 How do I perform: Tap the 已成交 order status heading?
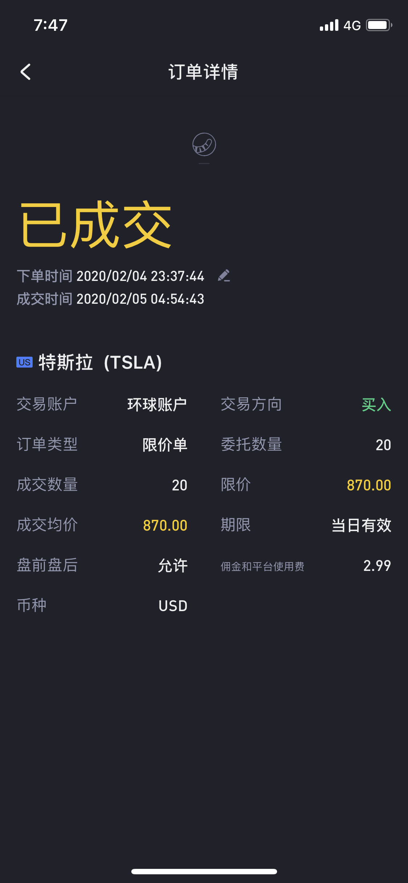click(x=96, y=225)
